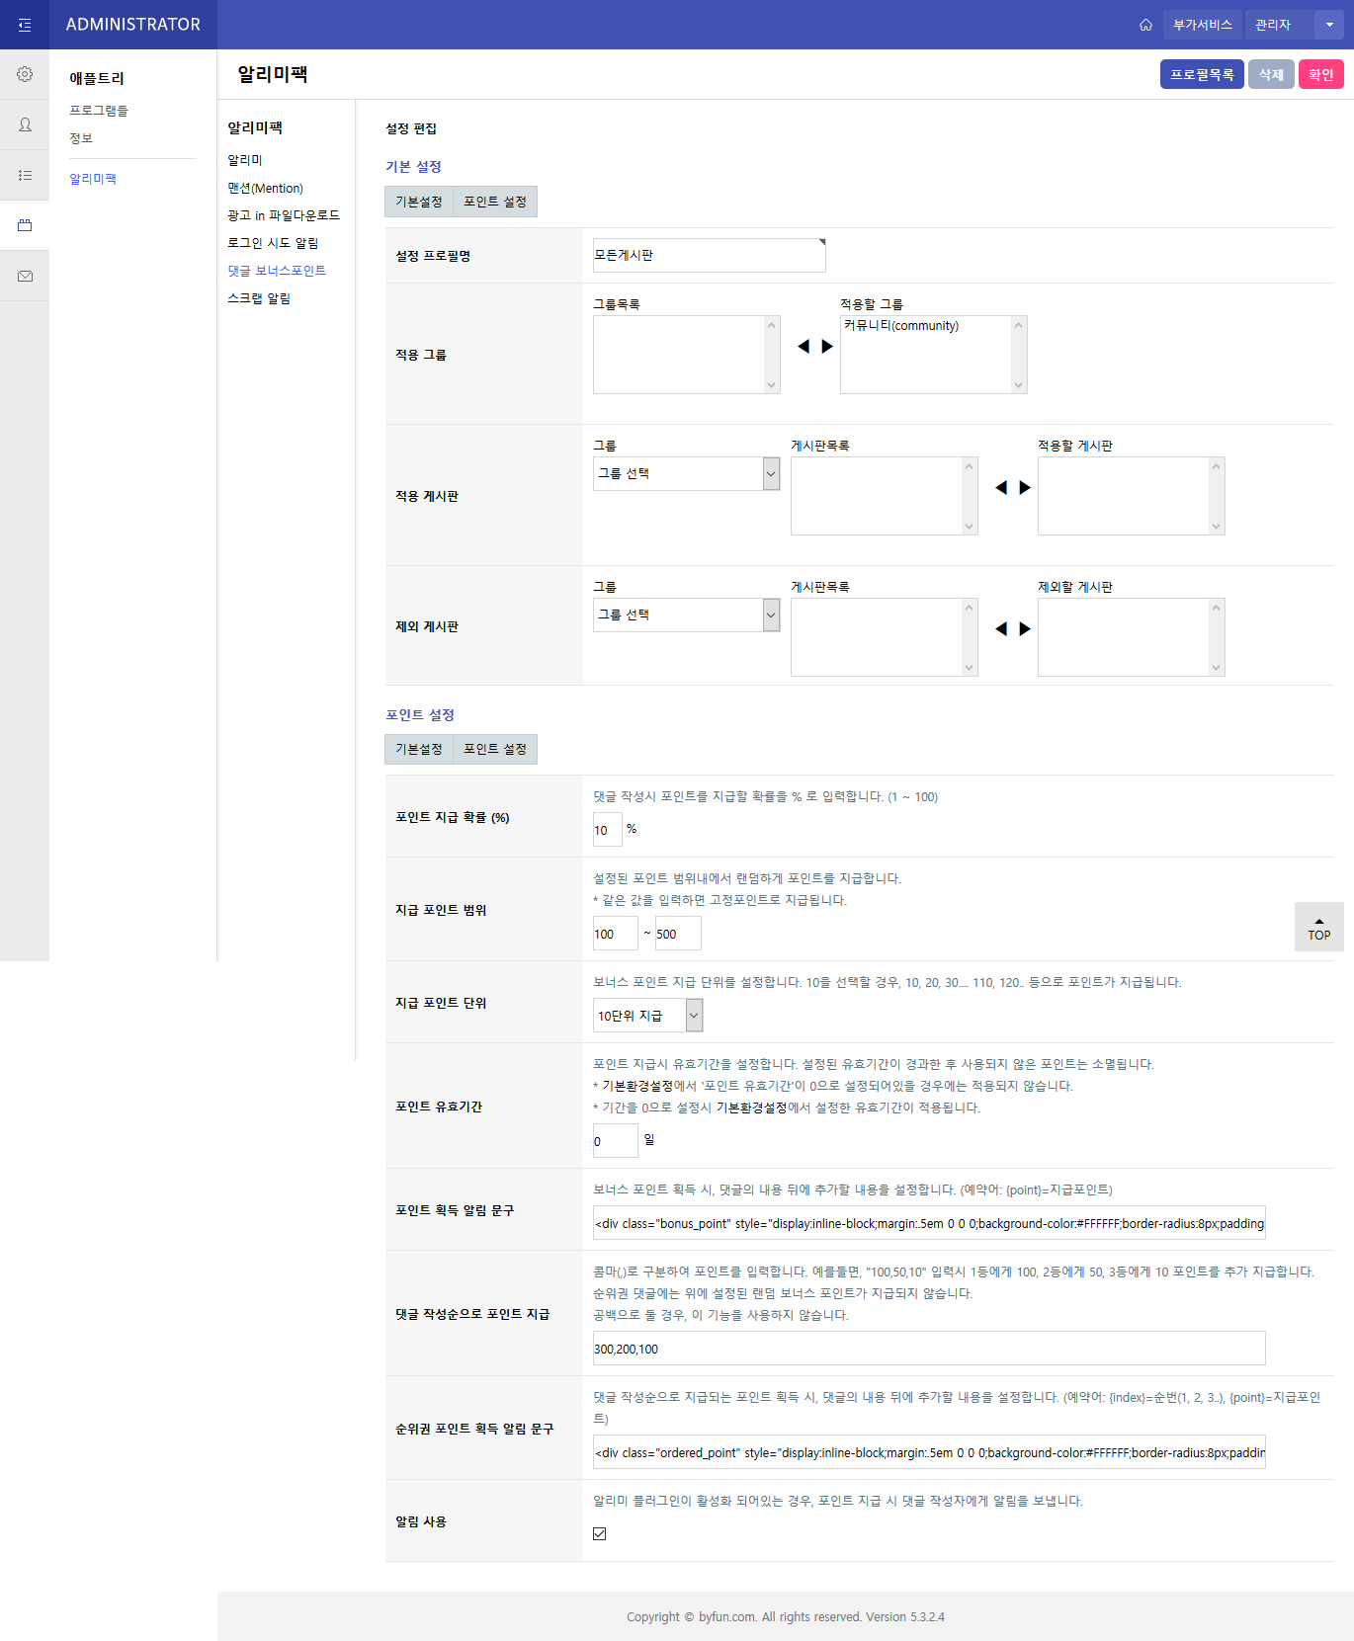The image size is (1354, 1641).
Task: Open the gear settings icon in the sidebar
Action: [25, 74]
